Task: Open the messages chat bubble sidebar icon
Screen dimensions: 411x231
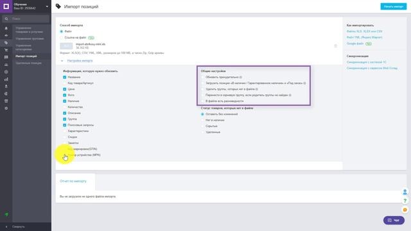Action: [6, 57]
